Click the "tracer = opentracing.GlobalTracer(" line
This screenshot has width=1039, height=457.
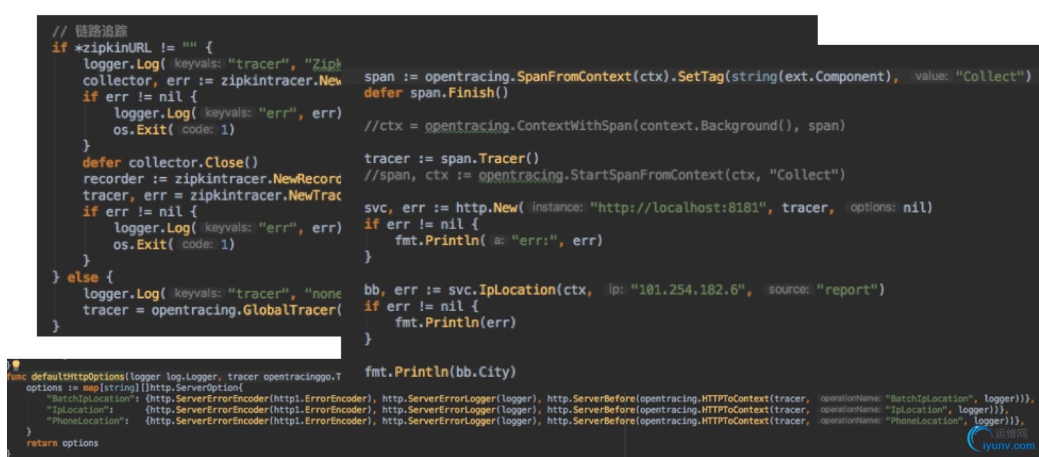(212, 310)
